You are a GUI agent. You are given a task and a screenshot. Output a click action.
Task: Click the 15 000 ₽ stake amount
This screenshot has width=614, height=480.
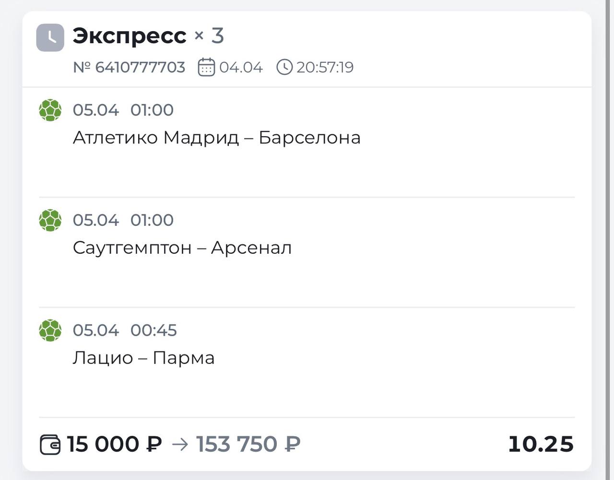pos(114,444)
